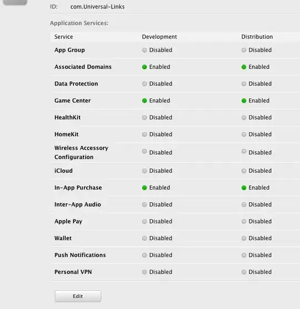Image resolution: width=300 pixels, height=309 pixels.
Task: Click gray HealthKit Development status dot
Action: pos(144,118)
